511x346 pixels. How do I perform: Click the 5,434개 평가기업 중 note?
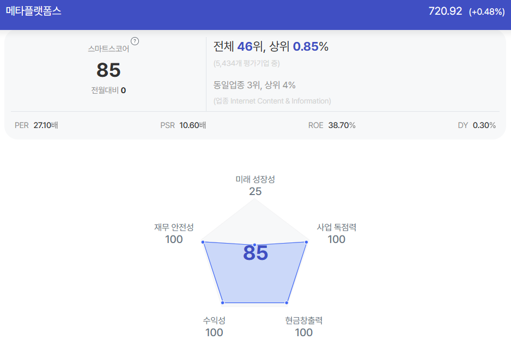(247, 63)
